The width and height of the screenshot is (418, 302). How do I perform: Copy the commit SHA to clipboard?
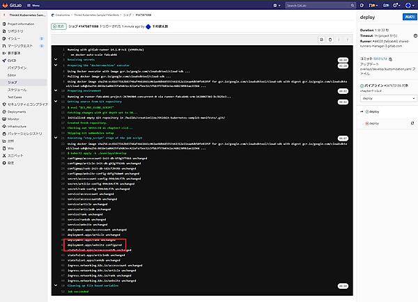(x=391, y=59)
